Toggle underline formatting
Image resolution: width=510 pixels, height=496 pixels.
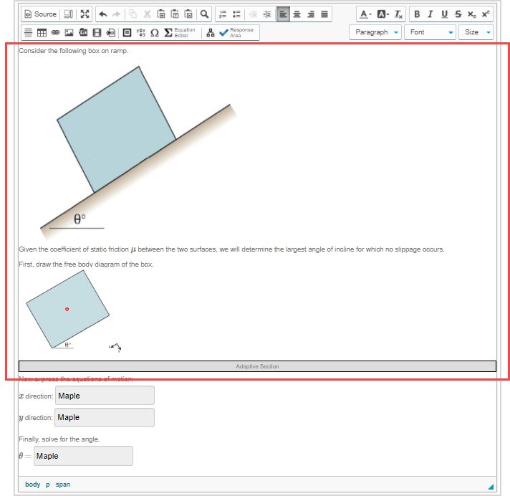[444, 14]
